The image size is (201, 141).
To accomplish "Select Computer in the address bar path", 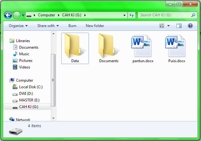I will [46, 15].
